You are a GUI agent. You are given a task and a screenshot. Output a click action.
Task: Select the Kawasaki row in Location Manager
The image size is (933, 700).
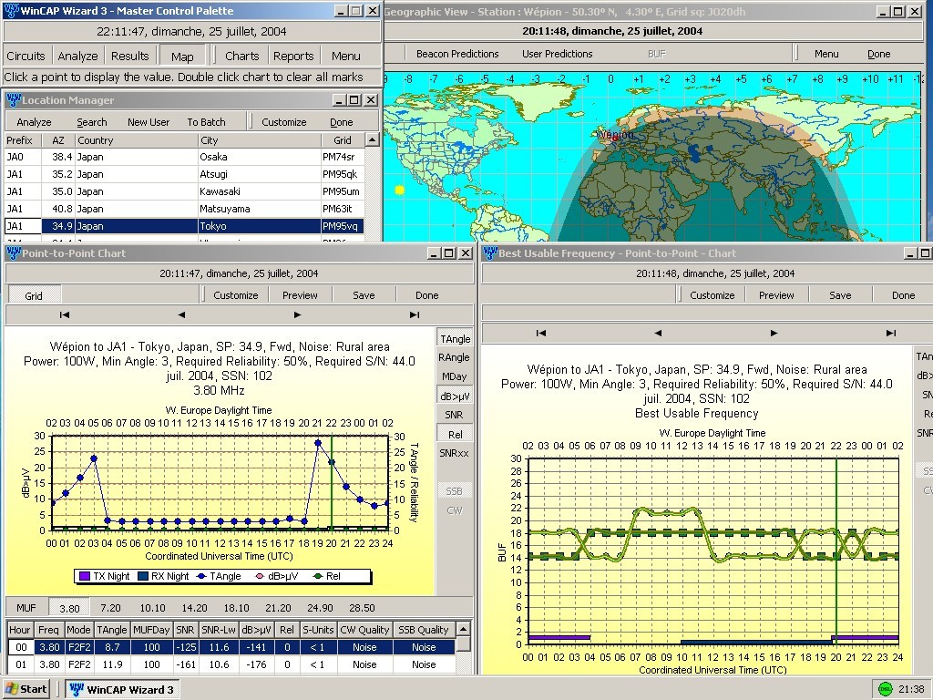pos(184,191)
